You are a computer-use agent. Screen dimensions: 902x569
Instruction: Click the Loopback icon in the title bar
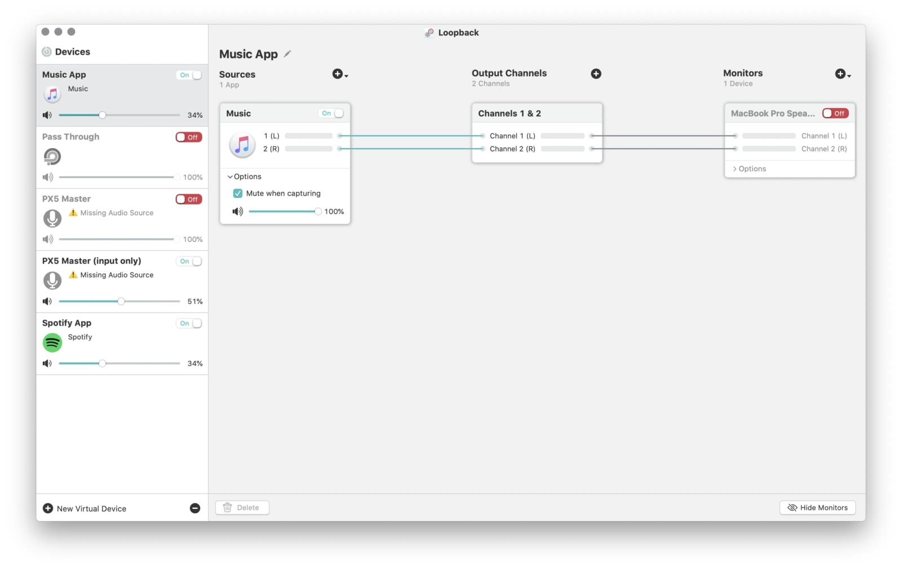pos(430,33)
